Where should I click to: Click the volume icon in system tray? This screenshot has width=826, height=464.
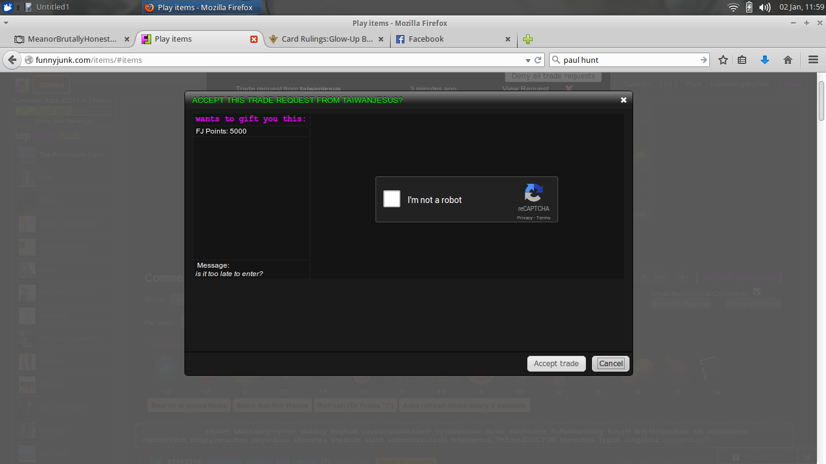pyautogui.click(x=764, y=7)
